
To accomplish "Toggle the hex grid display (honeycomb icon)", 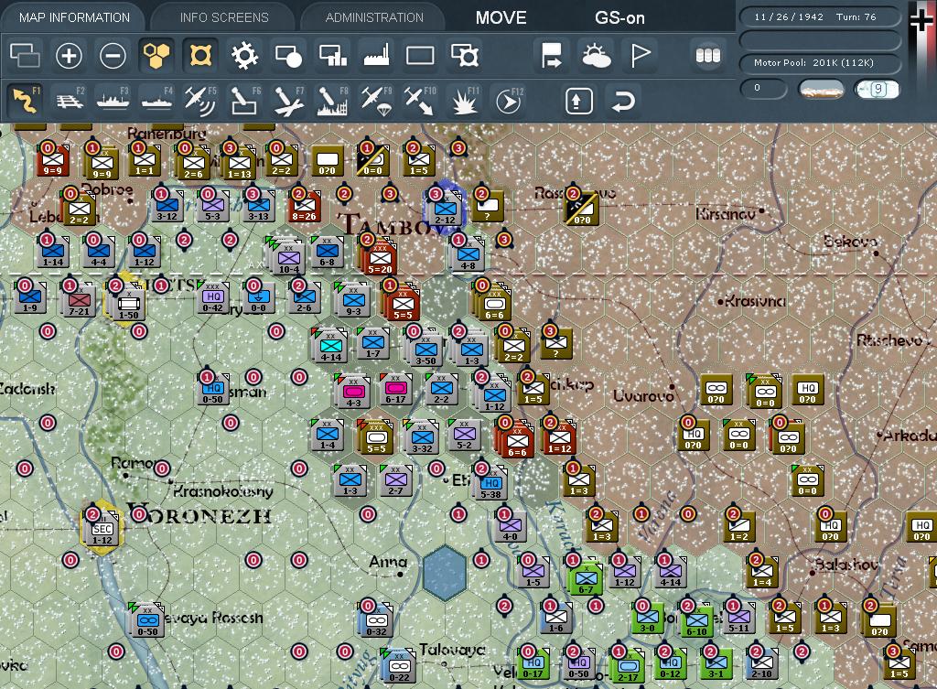I will pyautogui.click(x=156, y=56).
